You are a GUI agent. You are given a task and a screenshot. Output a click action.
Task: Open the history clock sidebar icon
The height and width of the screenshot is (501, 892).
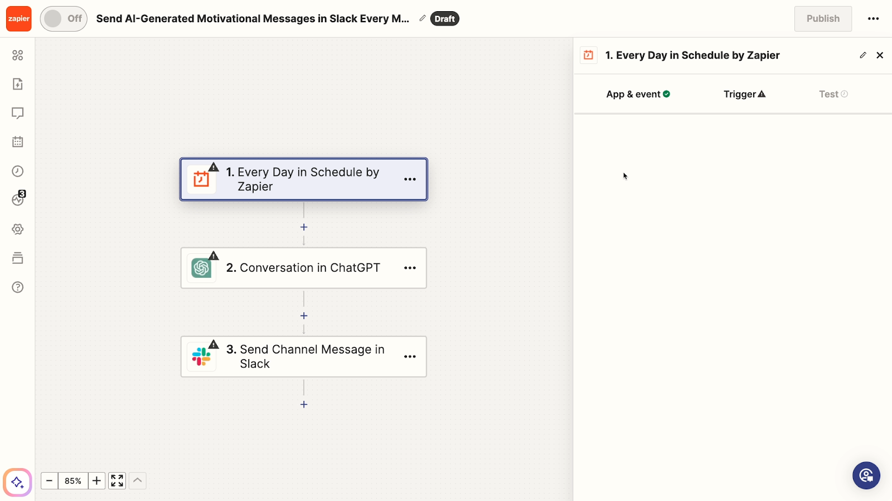click(x=18, y=171)
